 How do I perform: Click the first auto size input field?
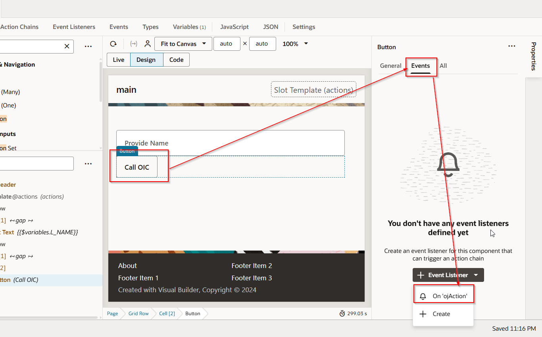click(x=227, y=44)
